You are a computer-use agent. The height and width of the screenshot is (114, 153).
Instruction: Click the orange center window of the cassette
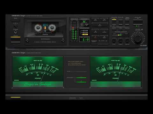45,28
